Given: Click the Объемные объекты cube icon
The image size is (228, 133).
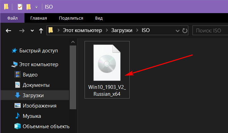Looking at the screenshot, I should 18,126.
